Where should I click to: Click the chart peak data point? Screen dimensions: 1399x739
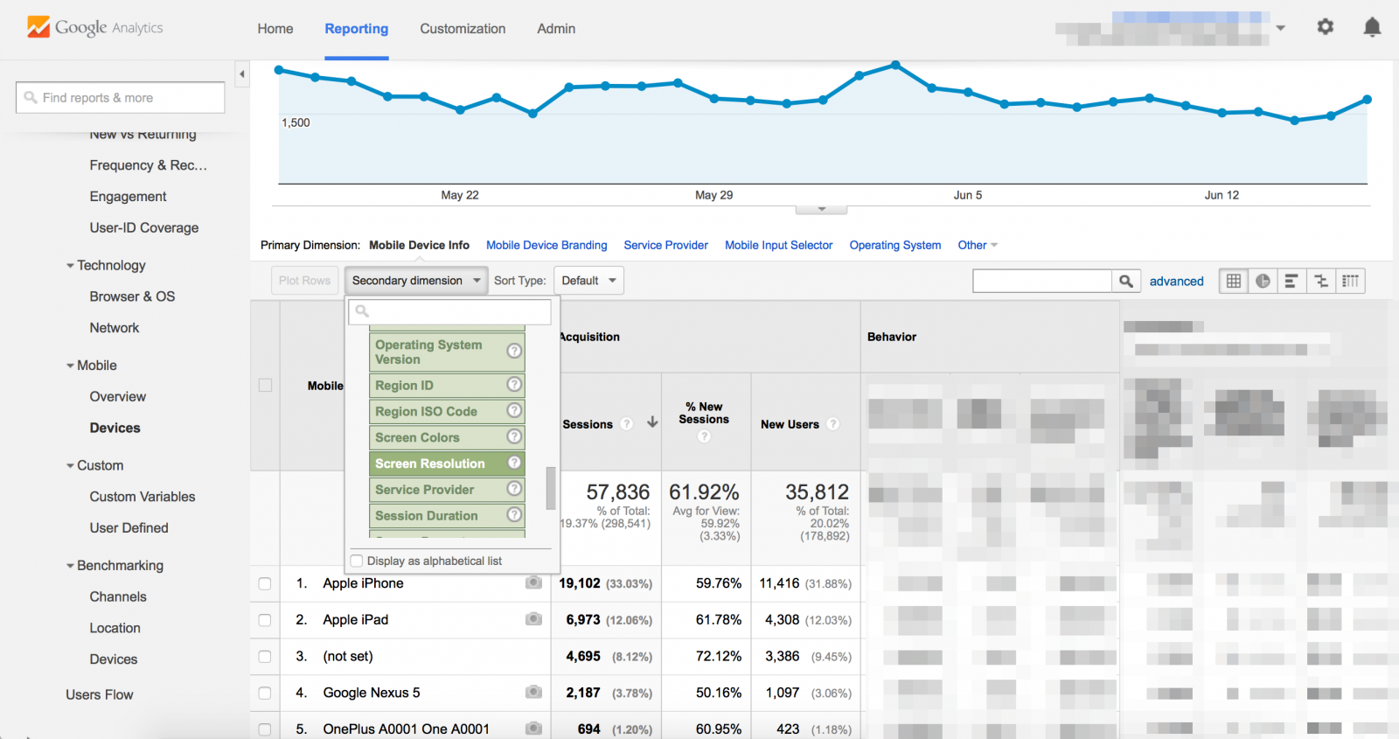(895, 65)
